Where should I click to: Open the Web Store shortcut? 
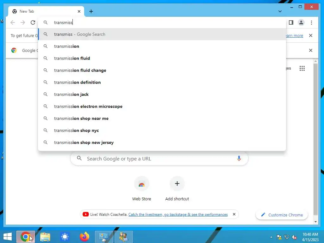pyautogui.click(x=141, y=189)
